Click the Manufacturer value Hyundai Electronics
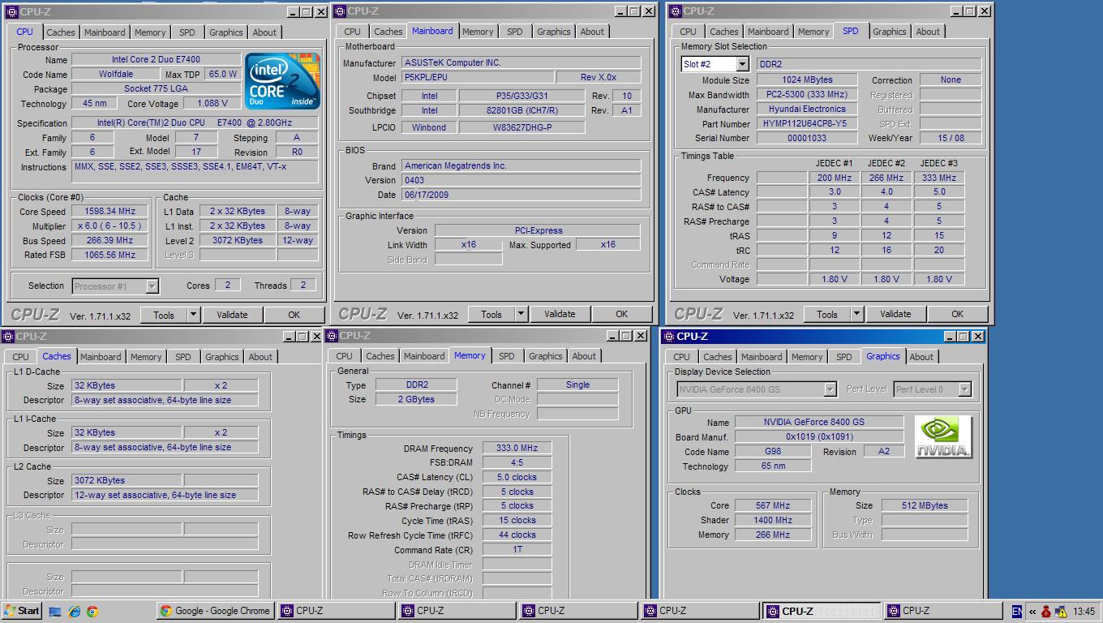The image size is (1103, 623). pos(806,110)
